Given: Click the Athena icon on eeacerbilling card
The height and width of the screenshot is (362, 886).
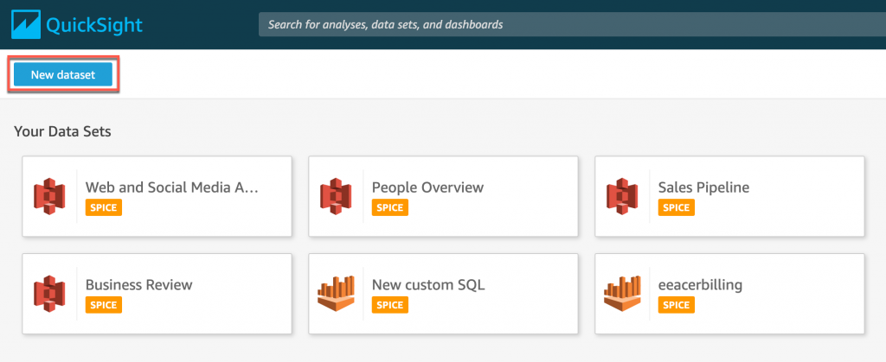Looking at the screenshot, I should [621, 294].
